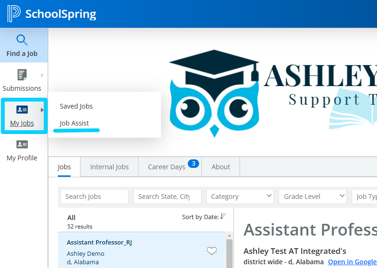Select the Assistant Professor_RJ job listing

tap(142, 250)
